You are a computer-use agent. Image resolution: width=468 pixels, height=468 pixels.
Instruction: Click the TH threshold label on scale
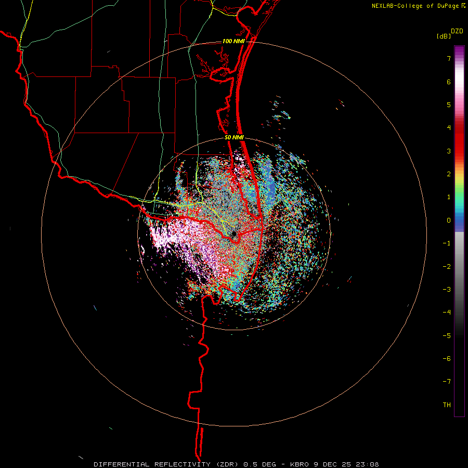click(x=447, y=405)
